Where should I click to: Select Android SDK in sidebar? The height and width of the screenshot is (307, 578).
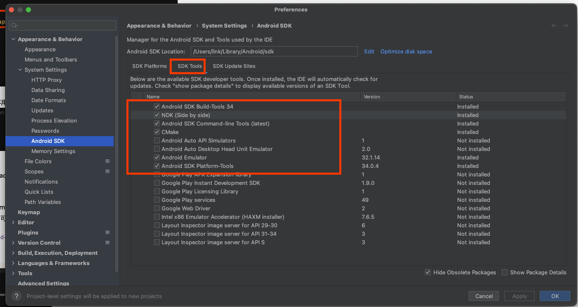click(x=60, y=141)
